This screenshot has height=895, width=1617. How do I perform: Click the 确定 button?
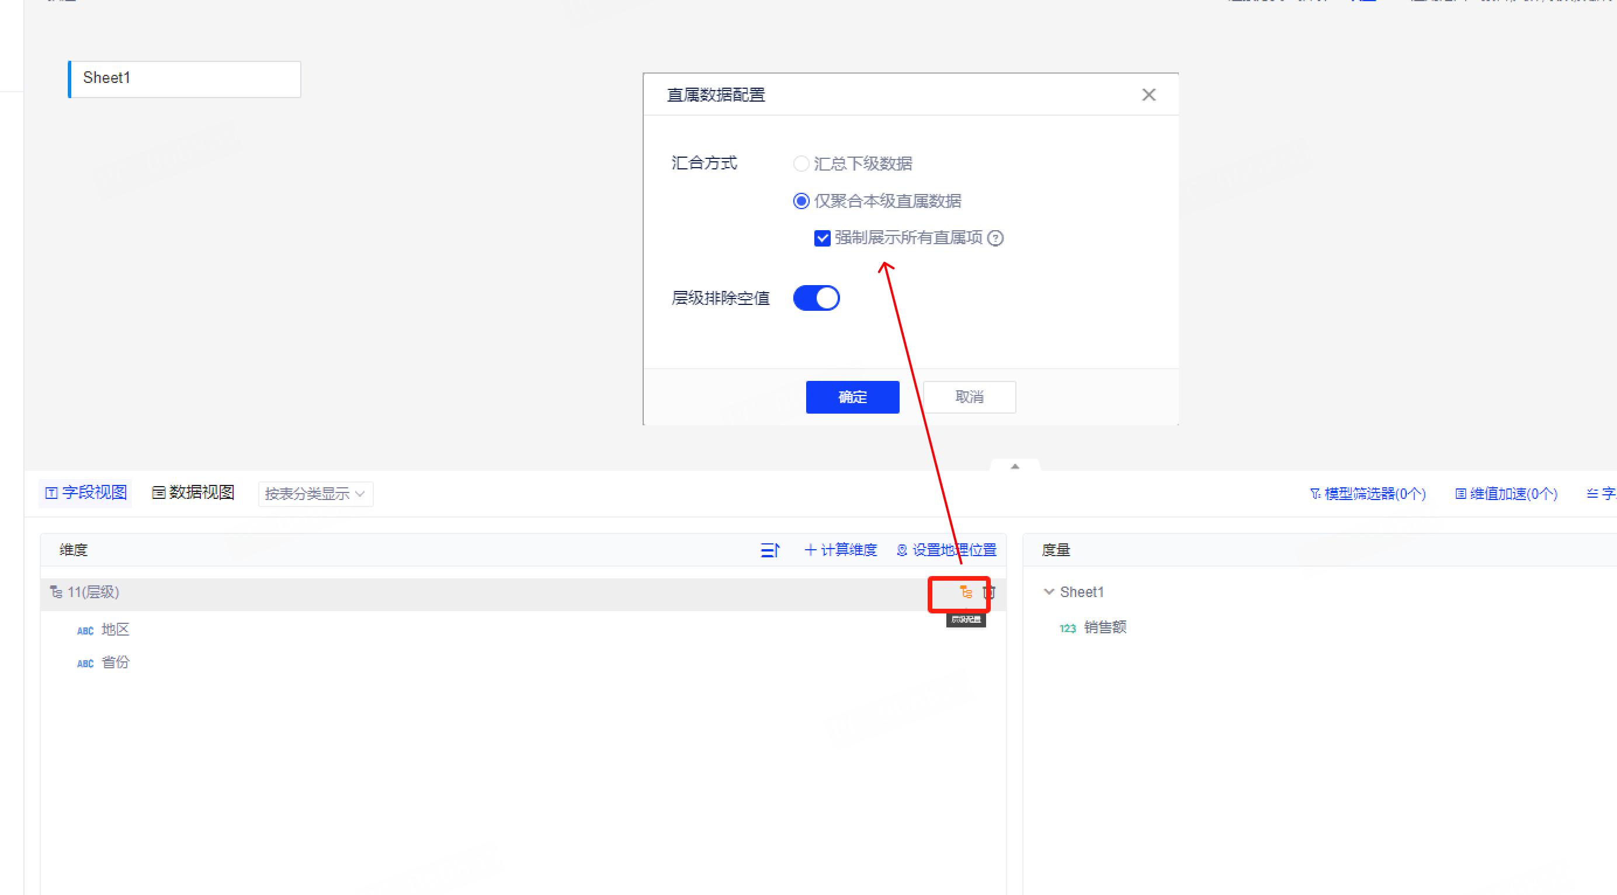click(x=852, y=397)
